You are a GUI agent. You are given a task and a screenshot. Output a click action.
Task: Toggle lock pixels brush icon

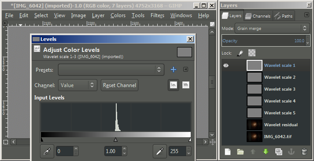[240, 53]
